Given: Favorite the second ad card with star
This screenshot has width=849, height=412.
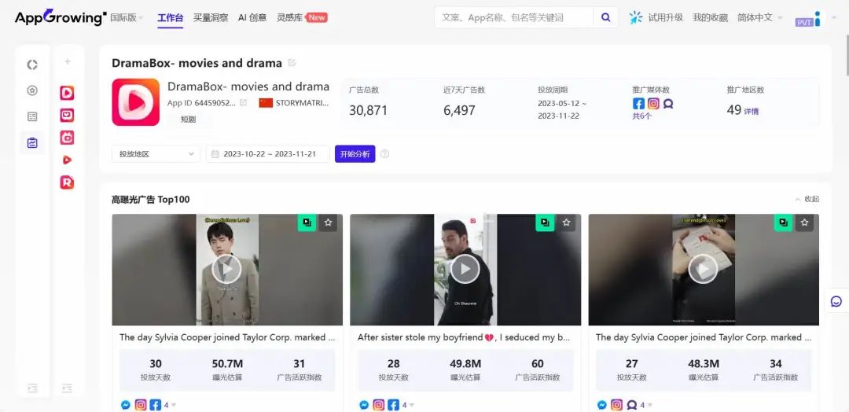Looking at the screenshot, I should click(566, 223).
